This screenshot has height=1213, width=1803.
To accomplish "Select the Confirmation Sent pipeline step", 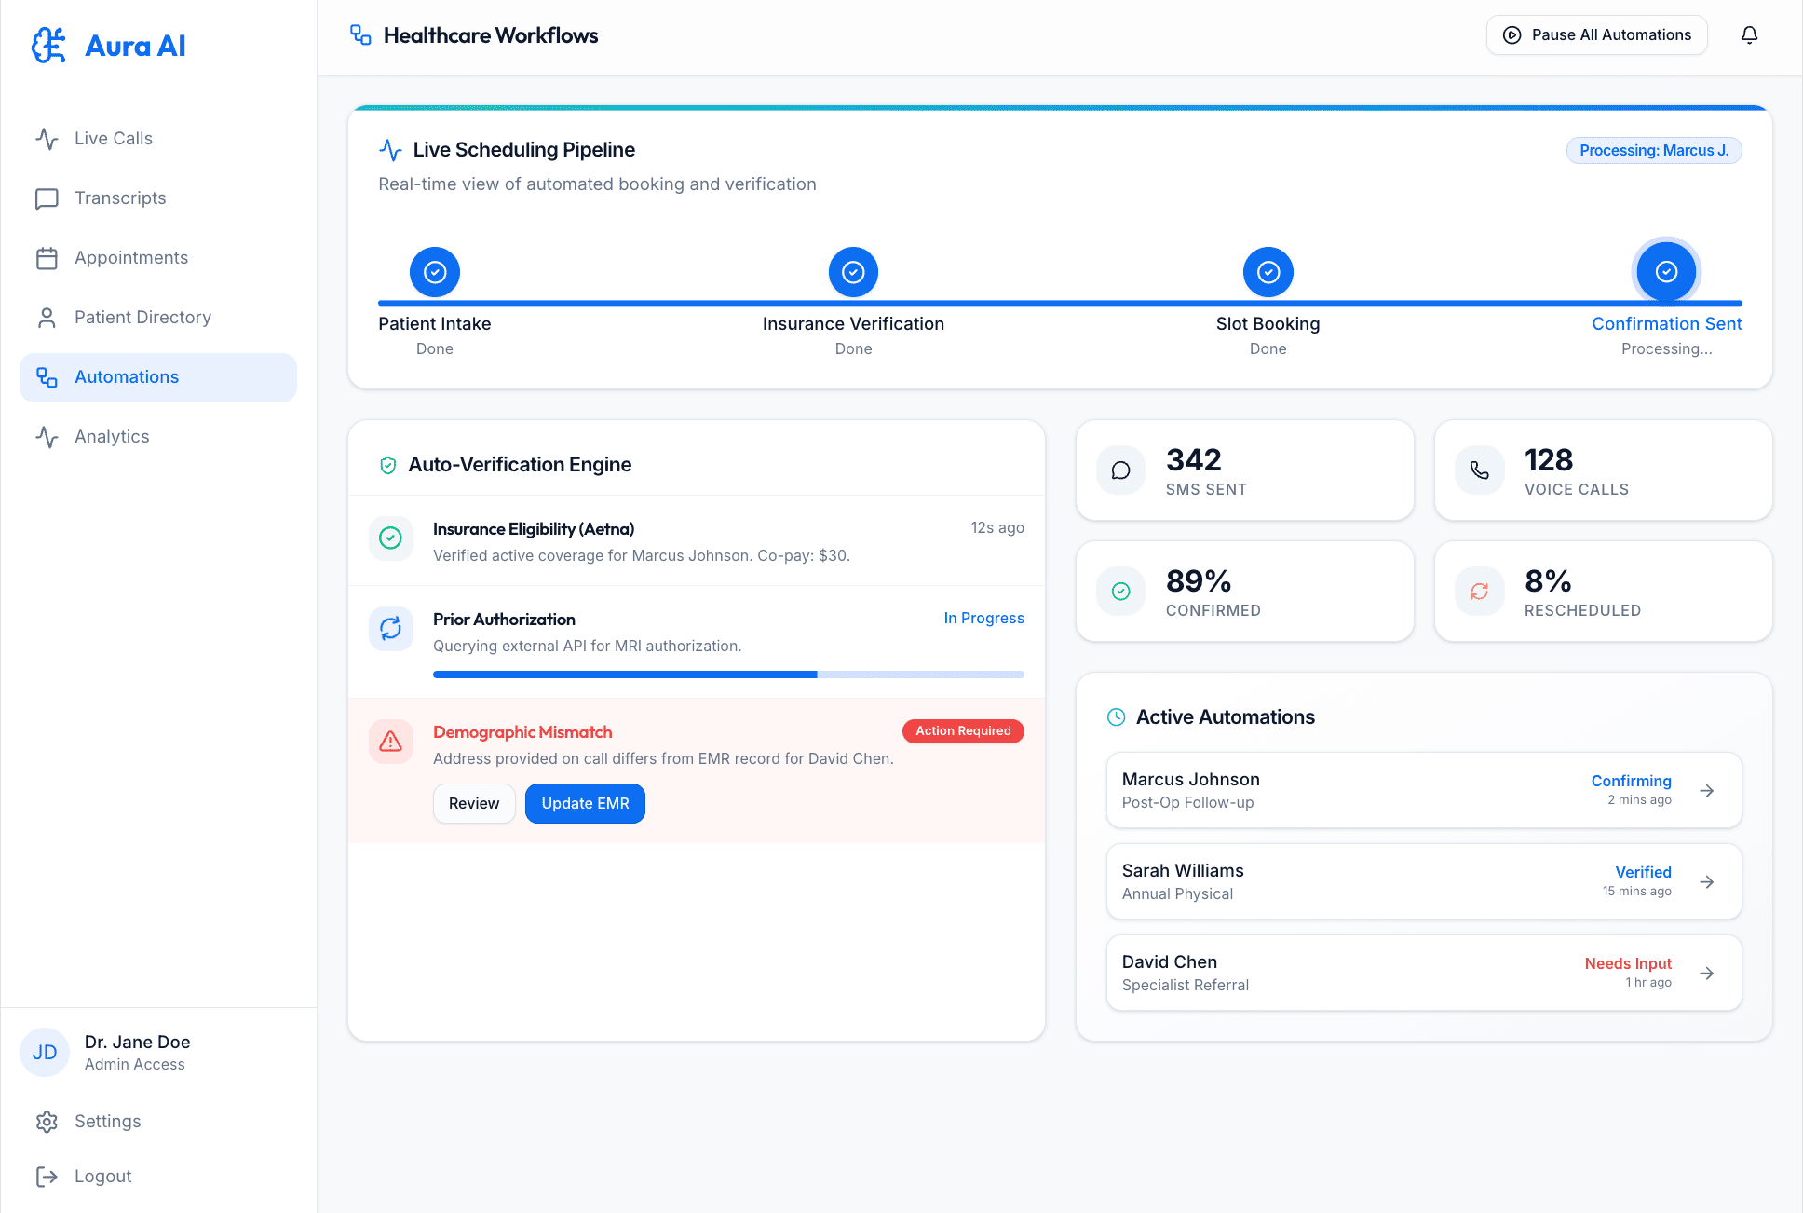I will 1666,272.
